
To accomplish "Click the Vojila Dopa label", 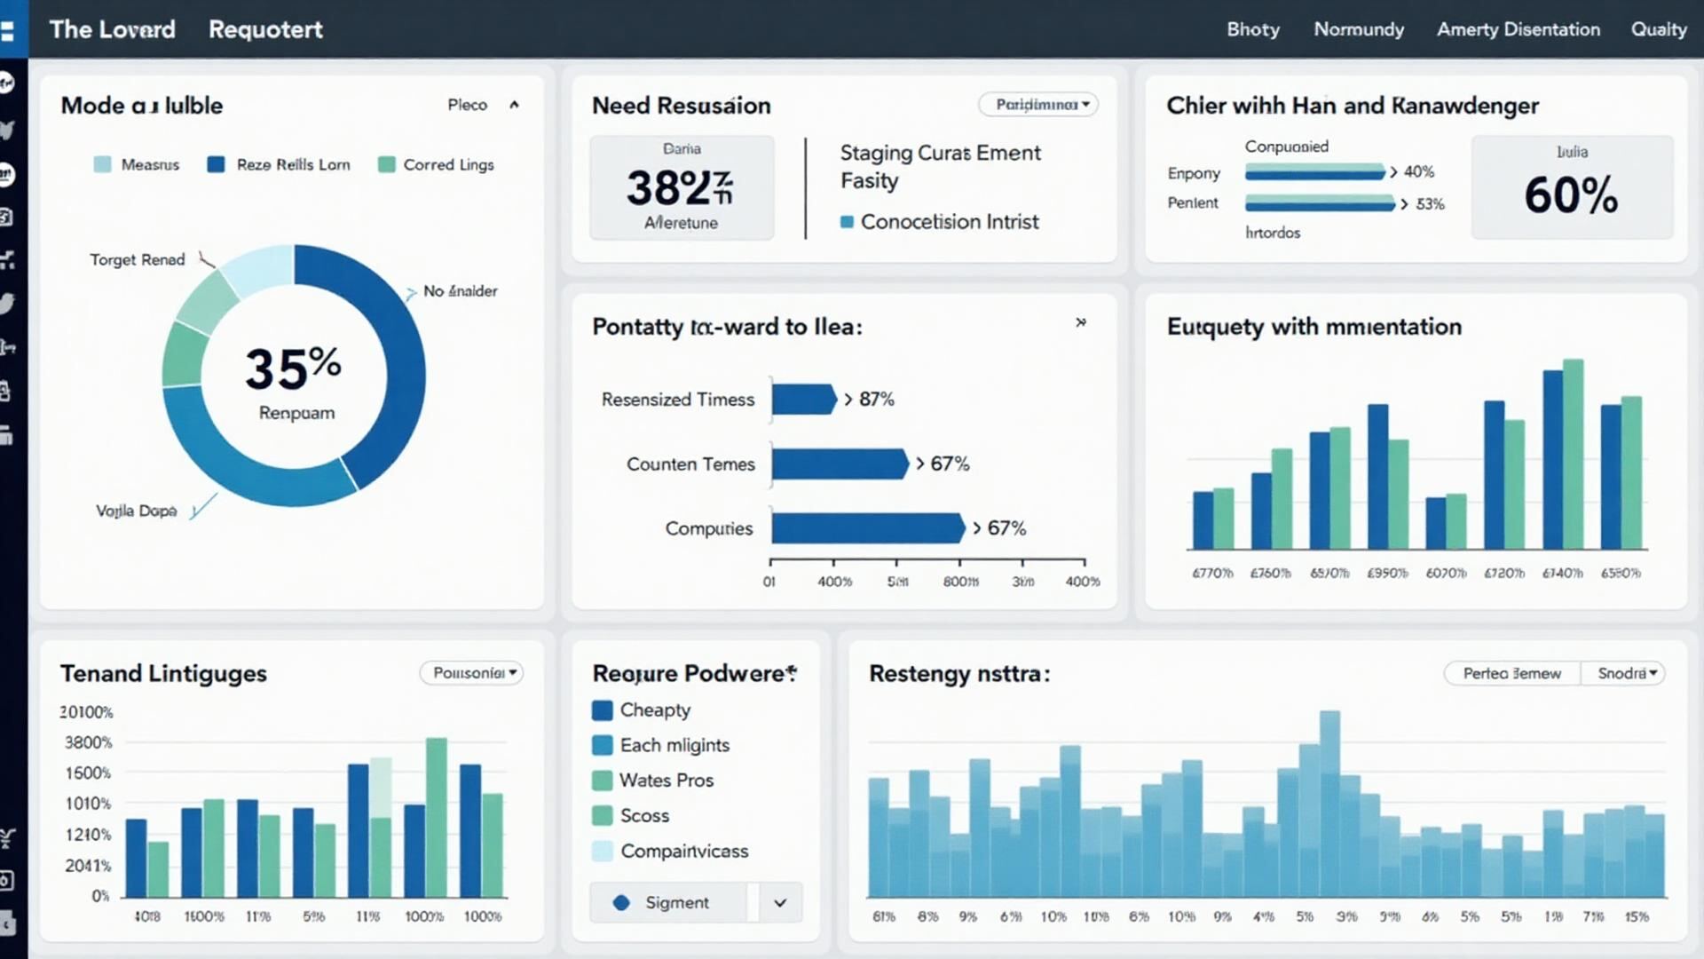I will [x=137, y=511].
